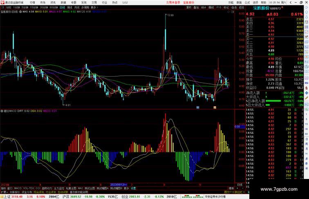Screen dimensions: 309x199
Task: Open the 帮助 menu
Action: (x=264, y=2)
